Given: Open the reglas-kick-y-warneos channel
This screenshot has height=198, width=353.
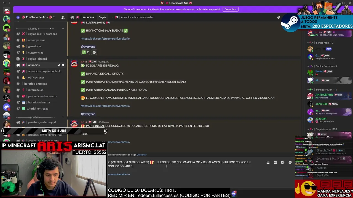Looking at the screenshot, I should click(40, 34).
